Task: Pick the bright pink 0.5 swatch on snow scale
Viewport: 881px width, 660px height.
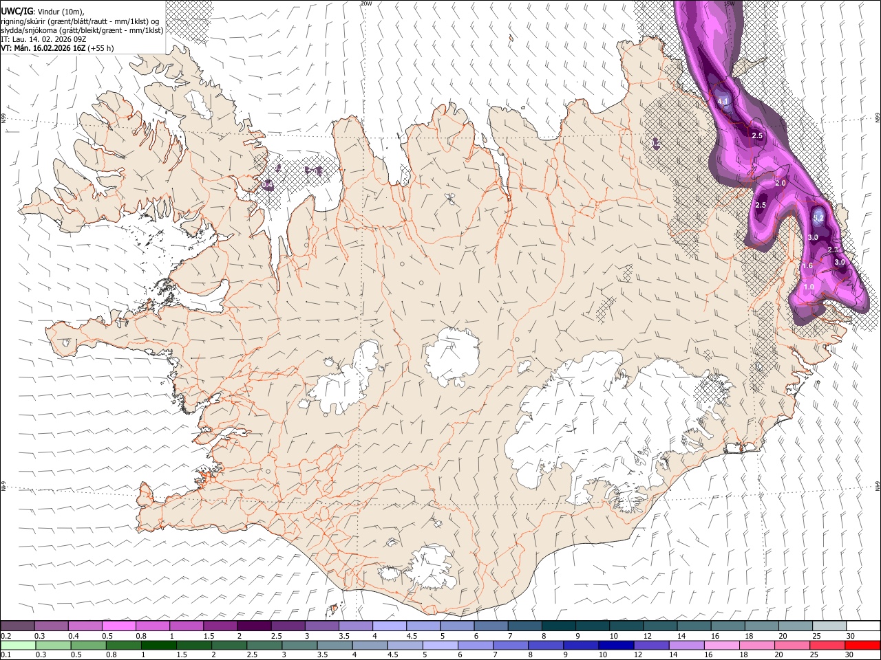Action: click(x=119, y=626)
